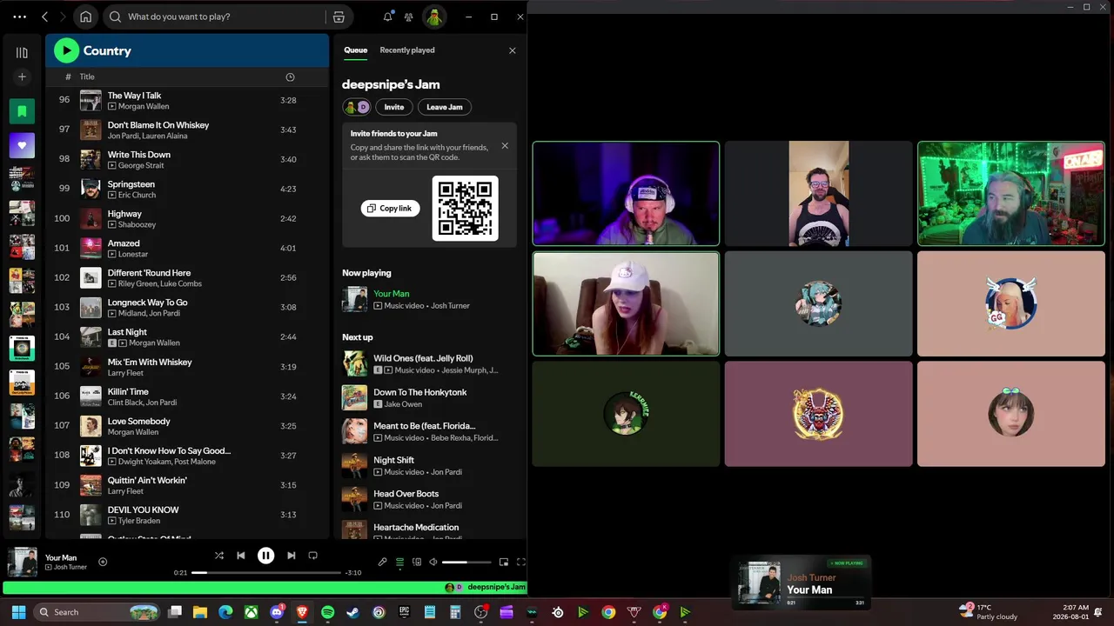Go to the previous track

click(x=241, y=556)
